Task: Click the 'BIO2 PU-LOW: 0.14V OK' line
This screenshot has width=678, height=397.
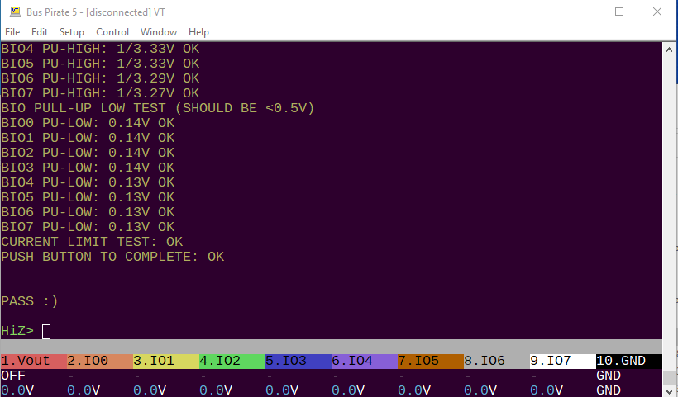Action: point(88,153)
